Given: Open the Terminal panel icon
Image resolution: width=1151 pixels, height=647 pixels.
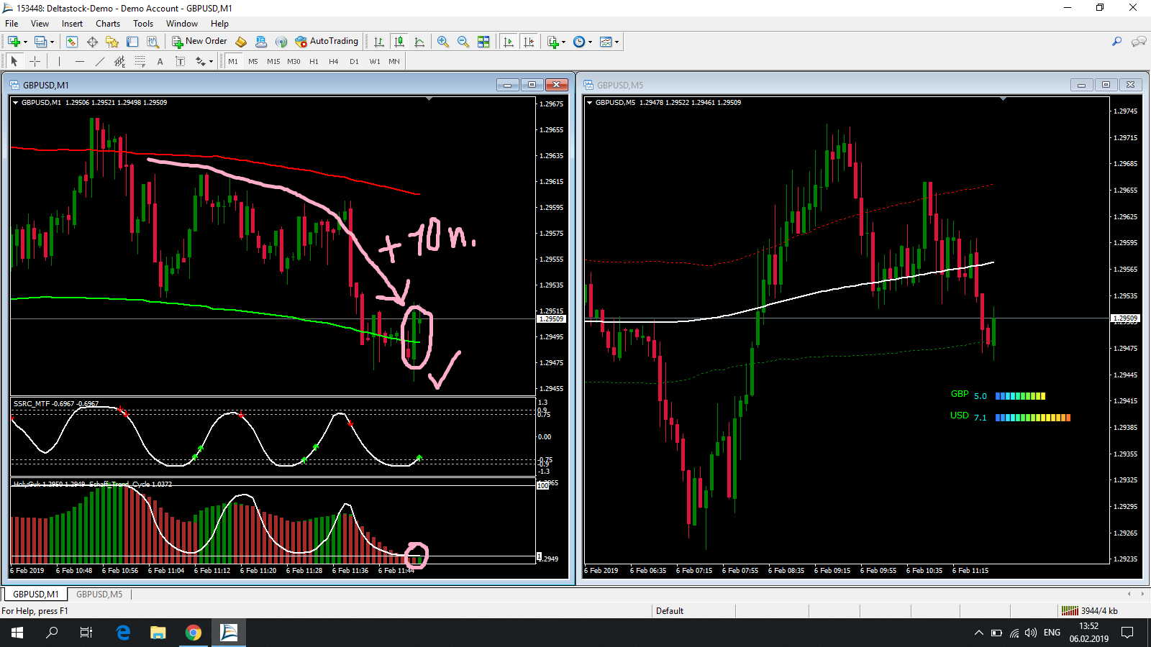Looking at the screenshot, I should point(132,42).
